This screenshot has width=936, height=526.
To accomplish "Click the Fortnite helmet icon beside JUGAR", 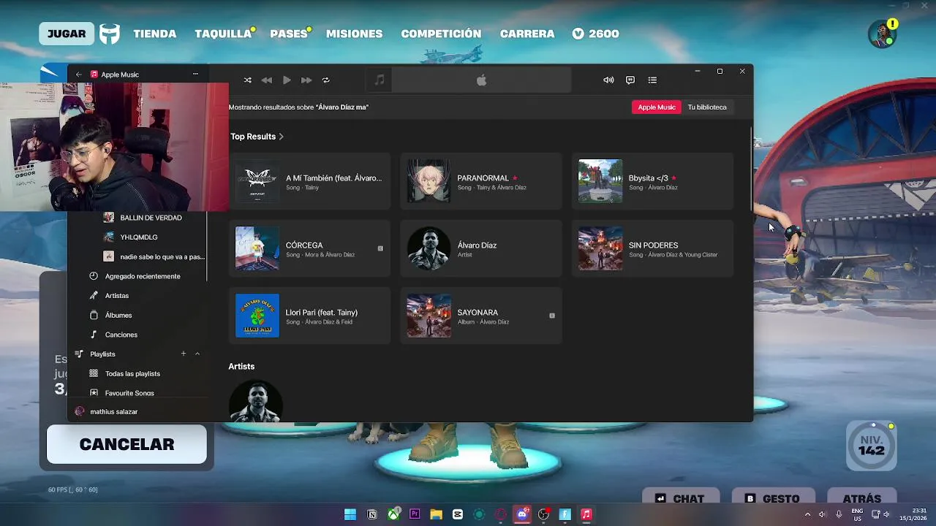I will tap(110, 34).
